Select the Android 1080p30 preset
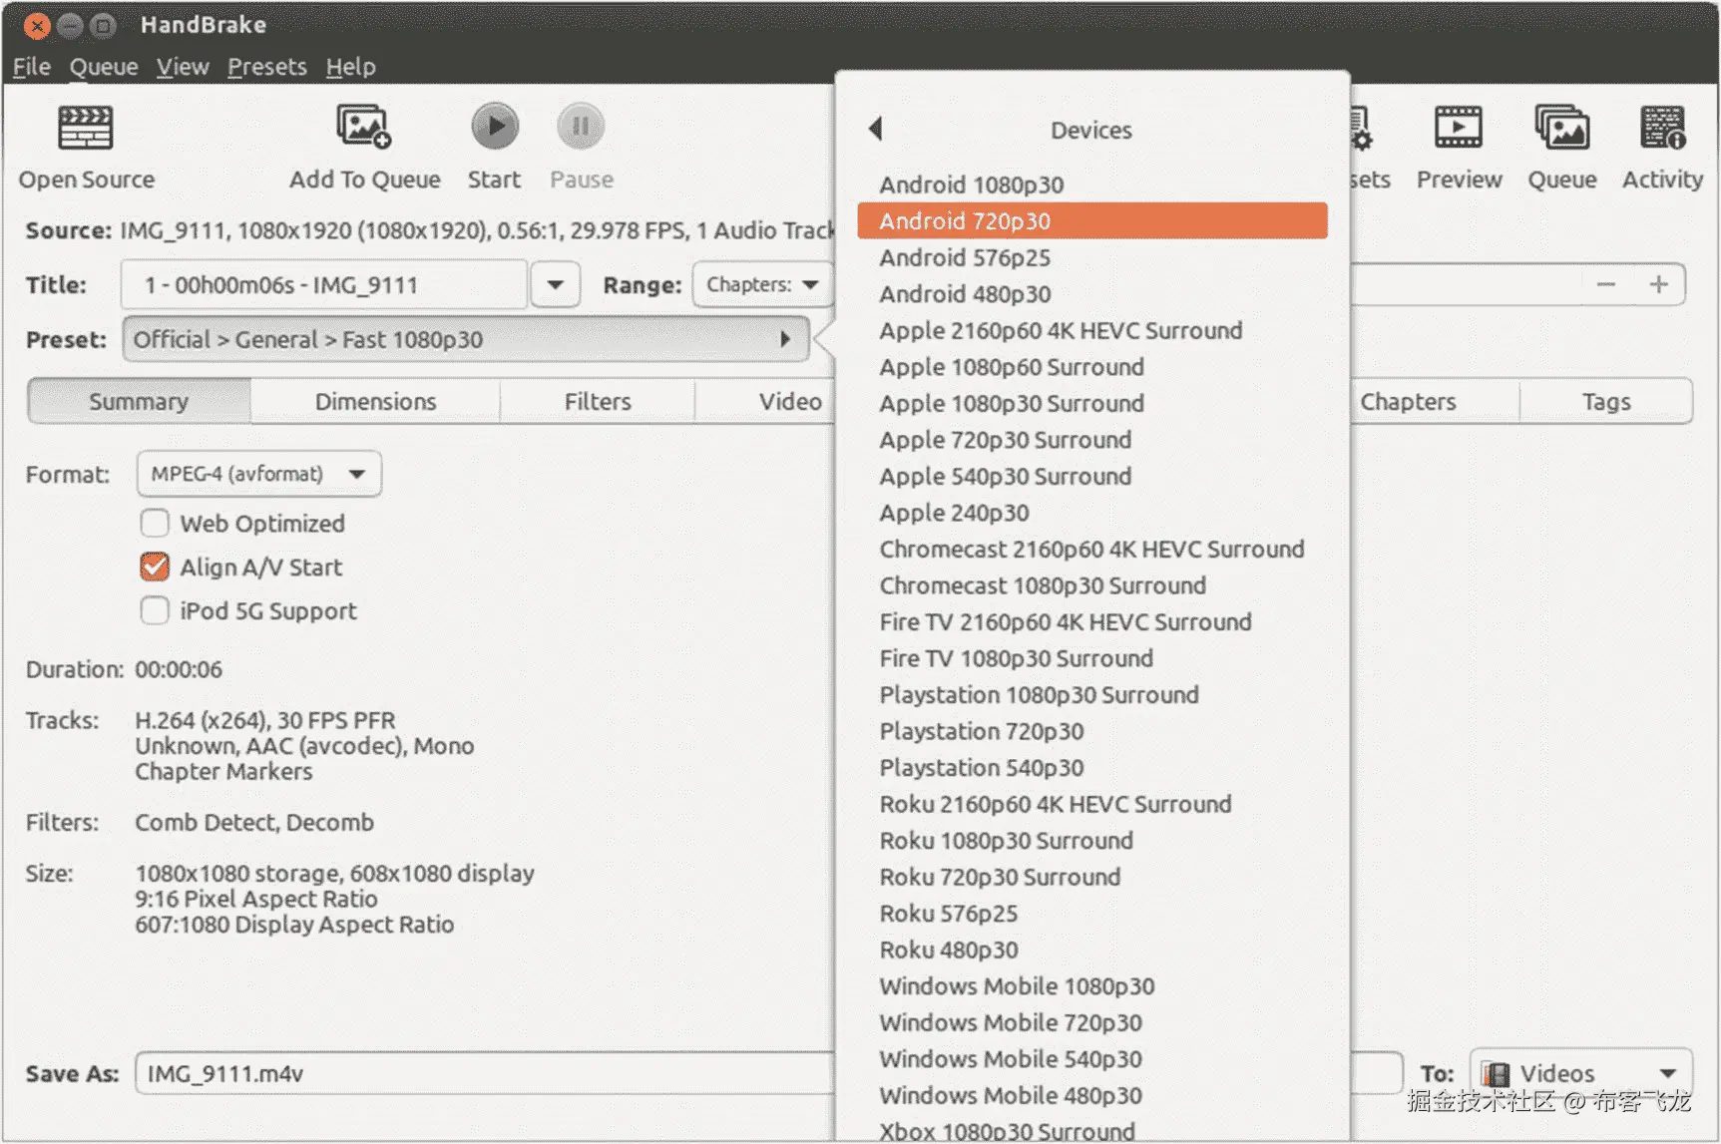Screen dimensions: 1721x1144 point(1092,185)
